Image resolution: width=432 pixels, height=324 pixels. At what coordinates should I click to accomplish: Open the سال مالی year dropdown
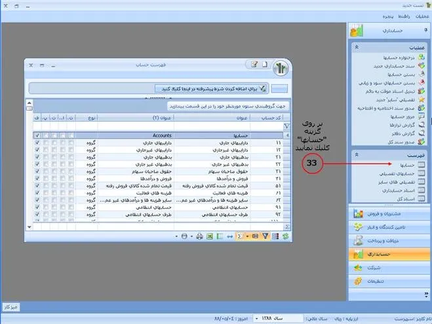point(257,319)
